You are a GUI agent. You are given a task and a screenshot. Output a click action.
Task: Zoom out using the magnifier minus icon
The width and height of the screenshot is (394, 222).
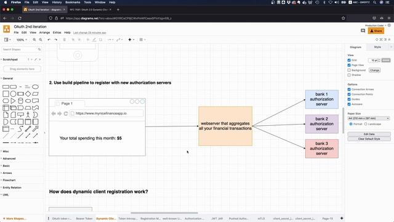(x=41, y=39)
